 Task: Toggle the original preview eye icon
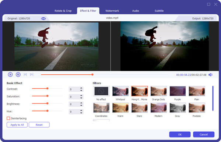click(43, 18)
